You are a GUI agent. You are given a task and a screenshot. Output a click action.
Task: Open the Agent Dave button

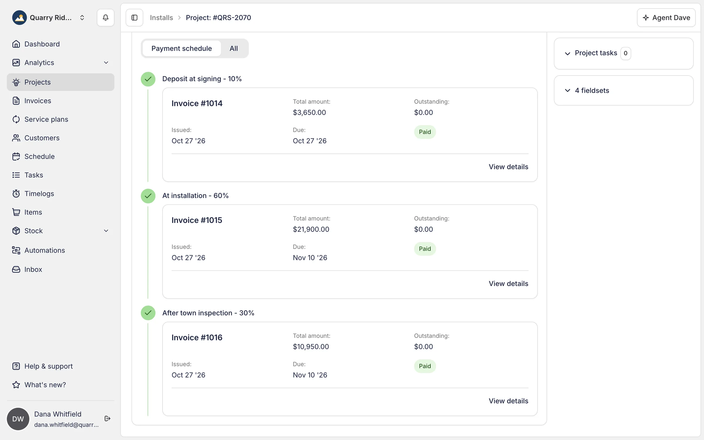[x=666, y=18]
